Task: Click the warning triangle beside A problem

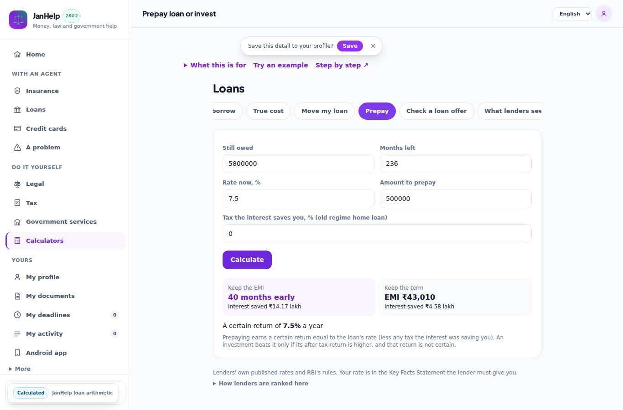Action: 17,147
